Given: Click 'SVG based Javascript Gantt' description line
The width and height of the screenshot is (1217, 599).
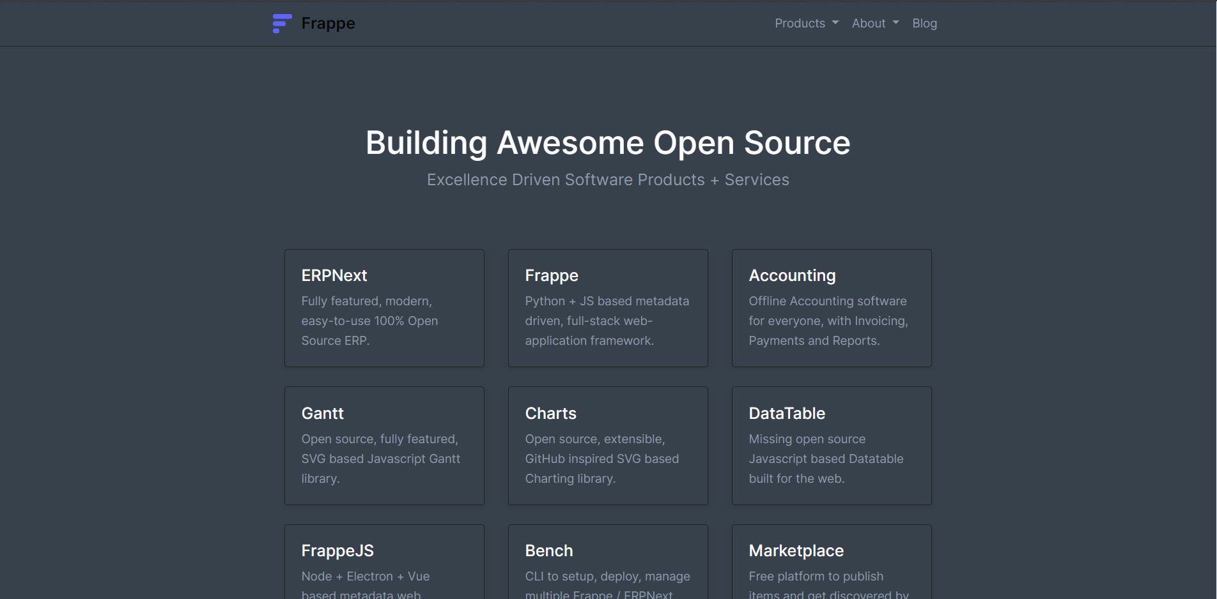Looking at the screenshot, I should (381, 459).
